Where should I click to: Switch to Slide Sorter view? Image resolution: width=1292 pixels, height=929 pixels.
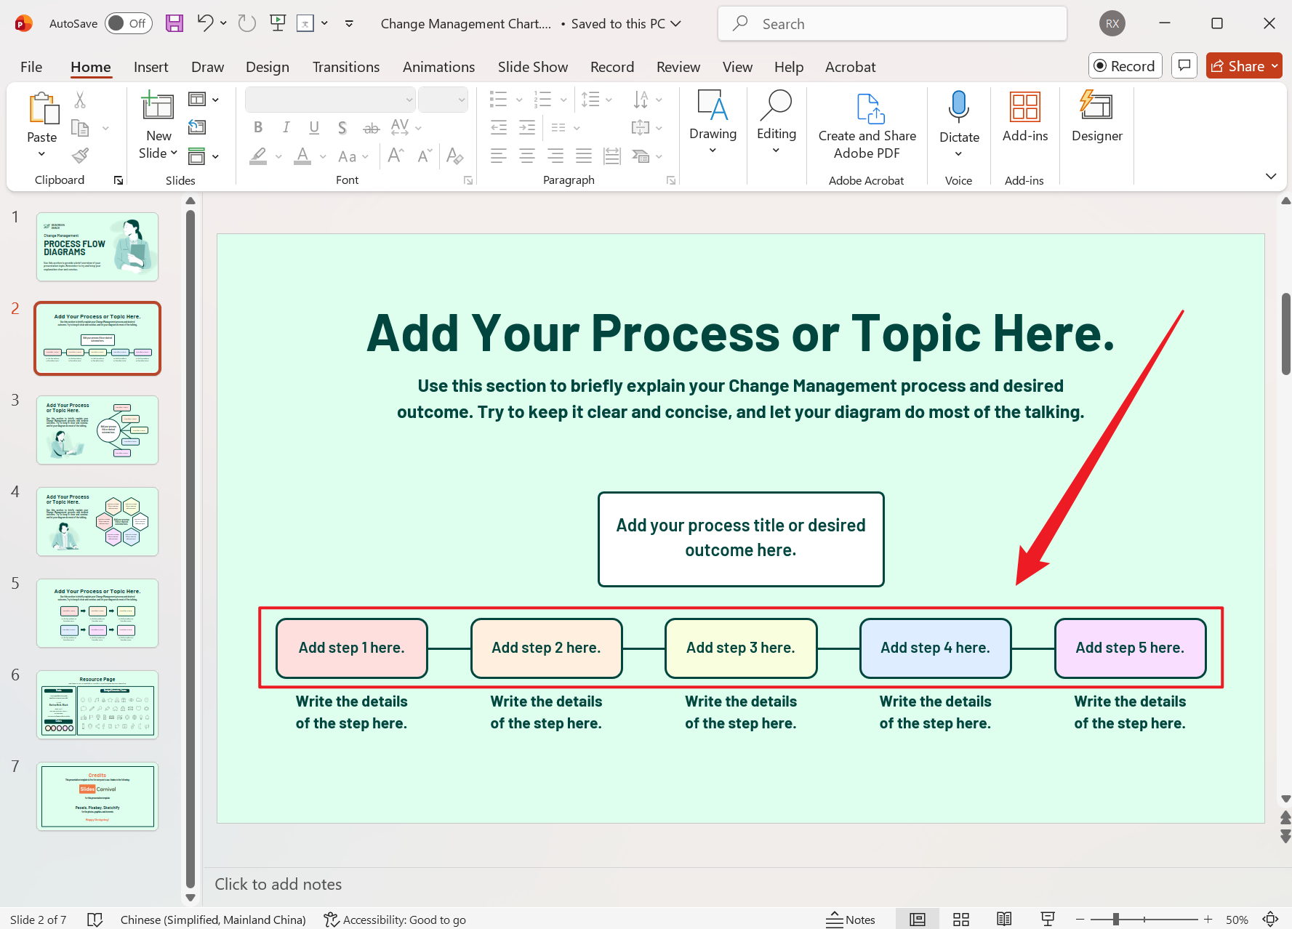pos(961,920)
